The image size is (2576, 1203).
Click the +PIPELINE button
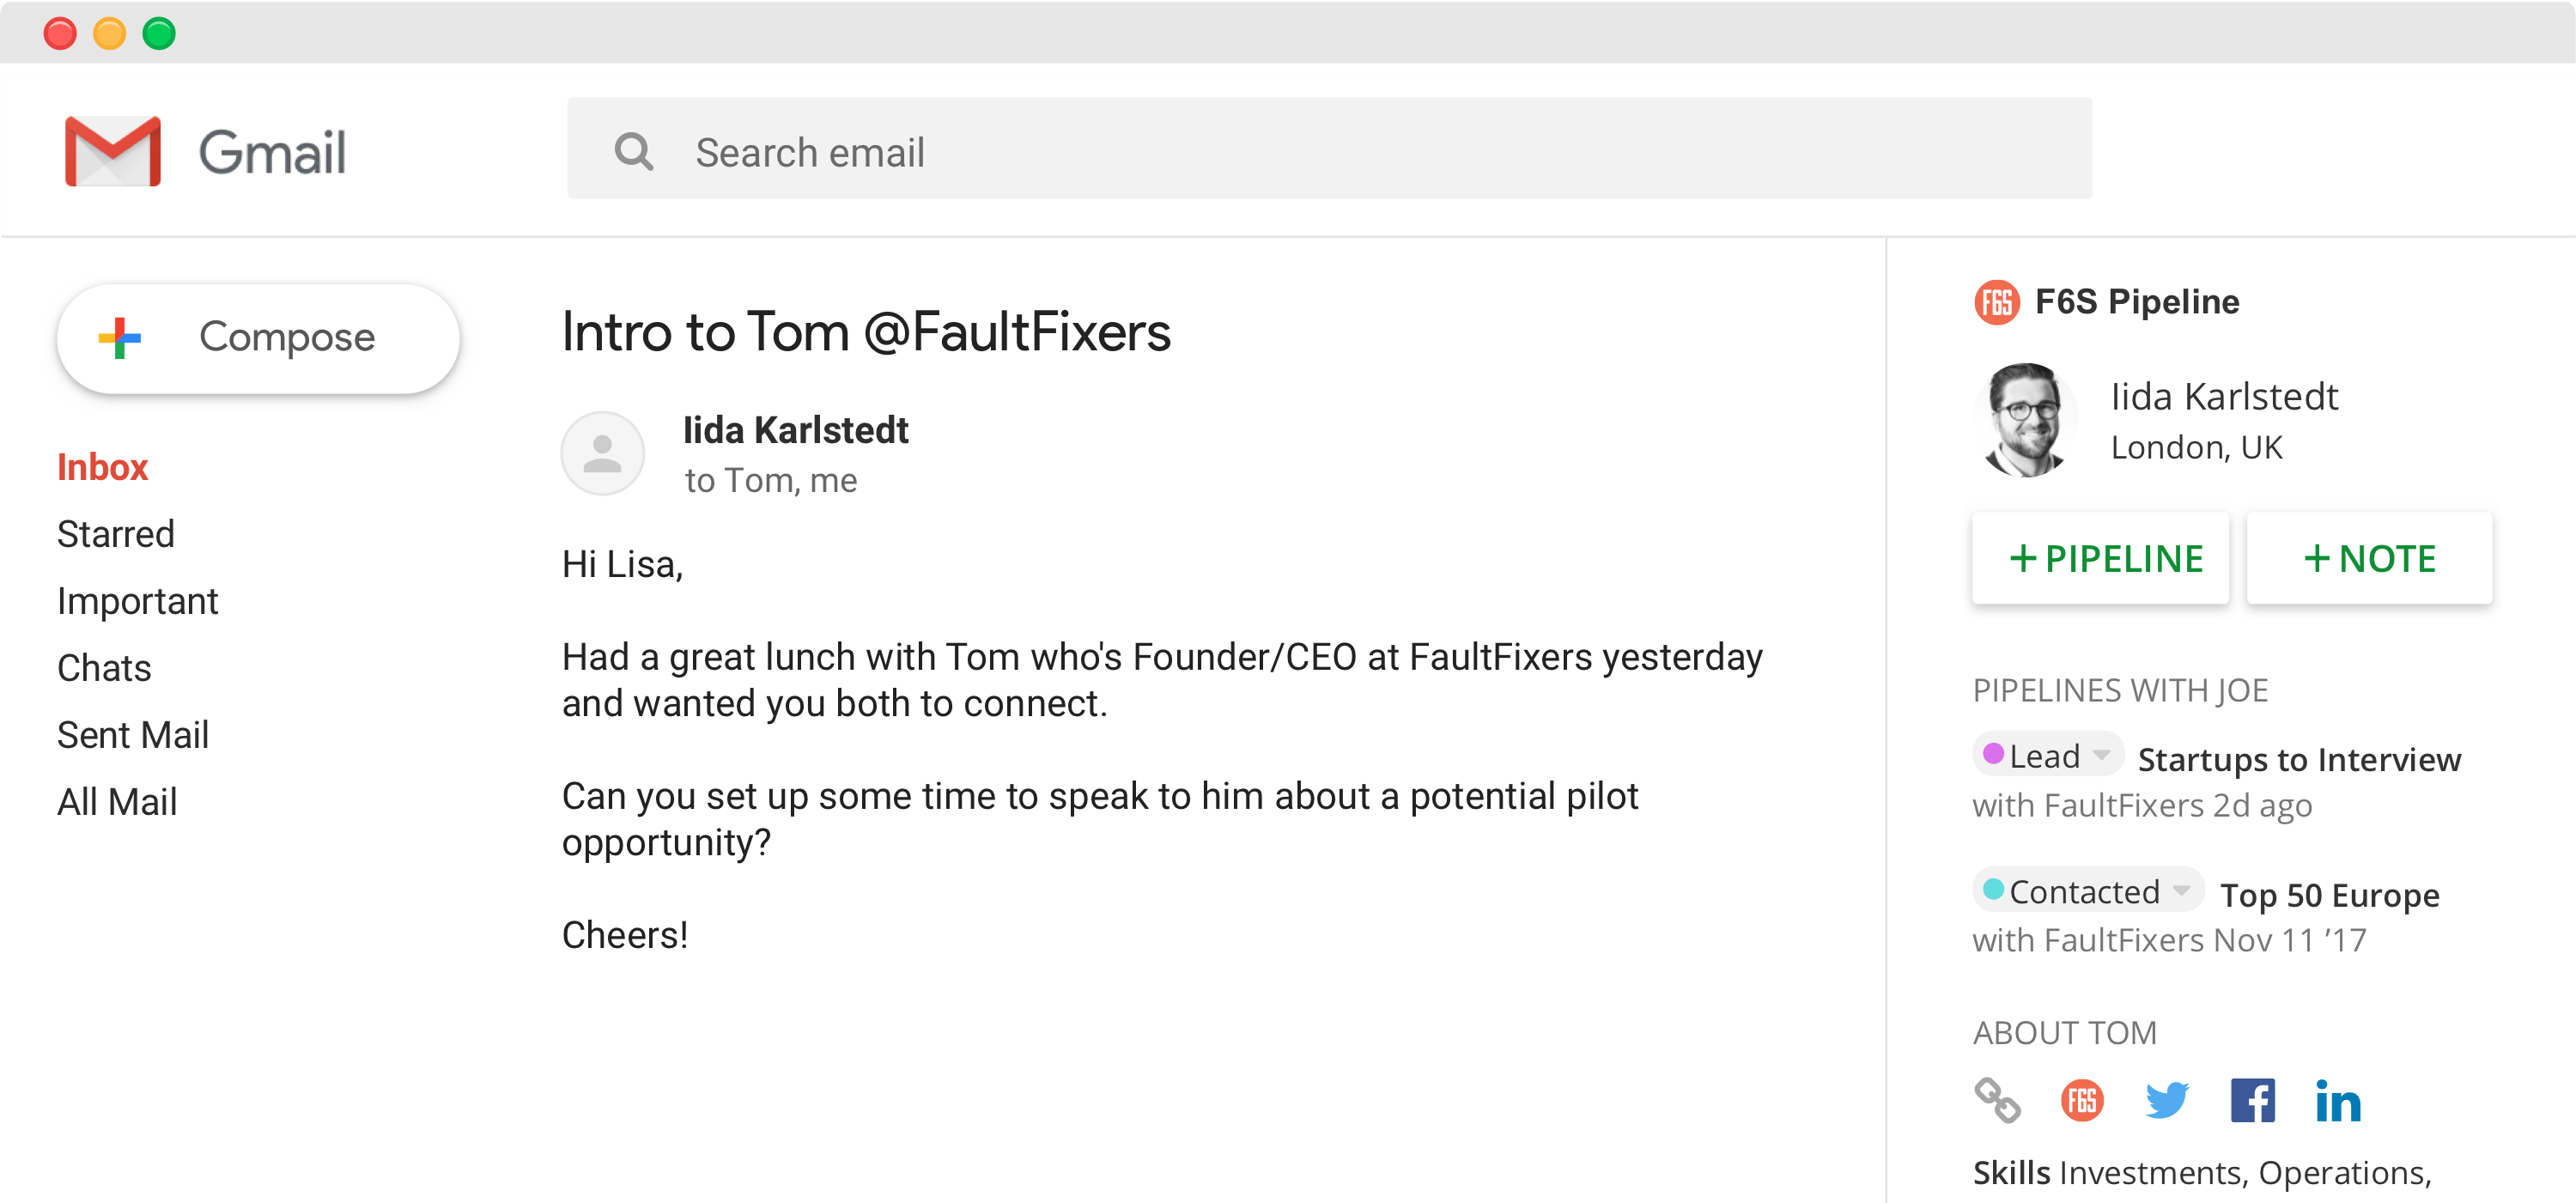tap(2100, 558)
